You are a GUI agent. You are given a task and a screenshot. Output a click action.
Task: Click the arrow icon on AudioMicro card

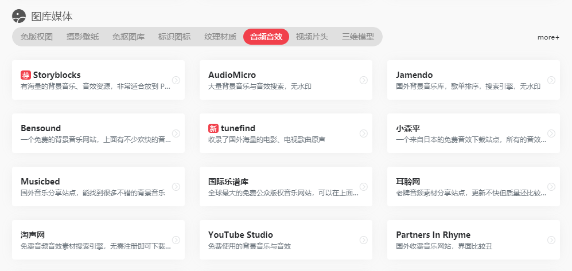[364, 80]
